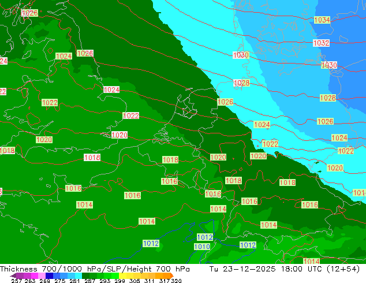Click legend value 275
Screen dimensions: 366x283
pos(60,281)
